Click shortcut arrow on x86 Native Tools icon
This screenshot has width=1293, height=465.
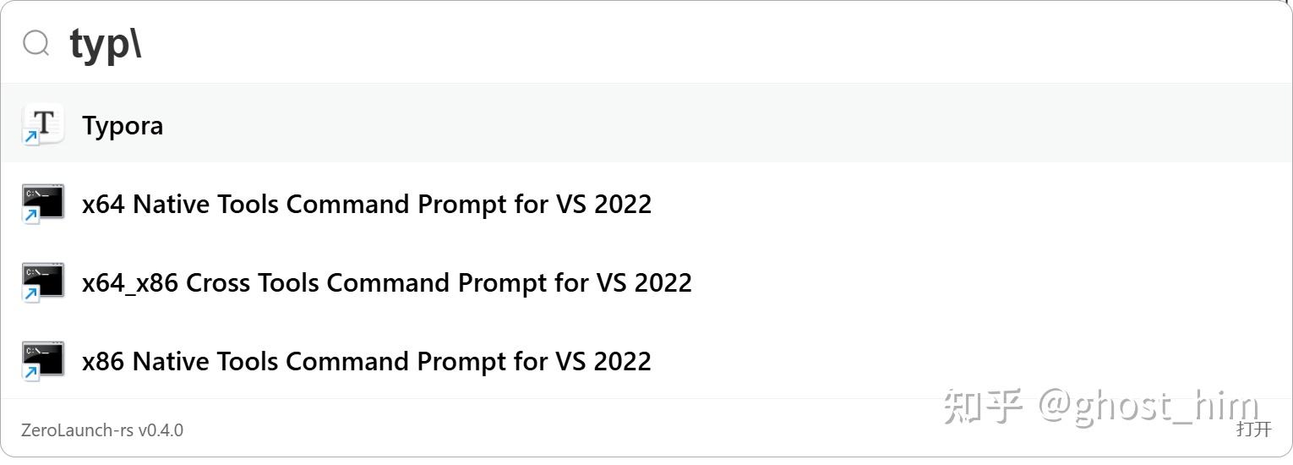click(x=30, y=373)
